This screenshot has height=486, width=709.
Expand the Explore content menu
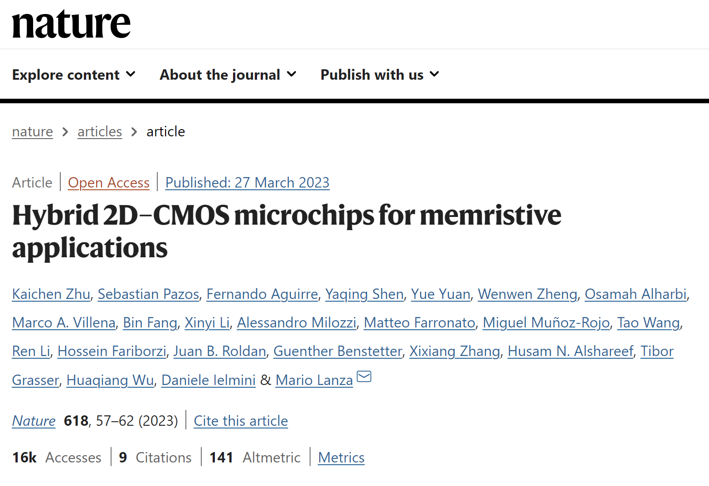(73, 75)
